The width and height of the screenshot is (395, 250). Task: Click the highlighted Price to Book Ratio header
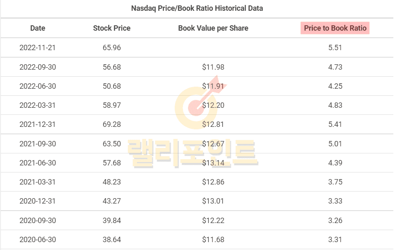(x=335, y=28)
